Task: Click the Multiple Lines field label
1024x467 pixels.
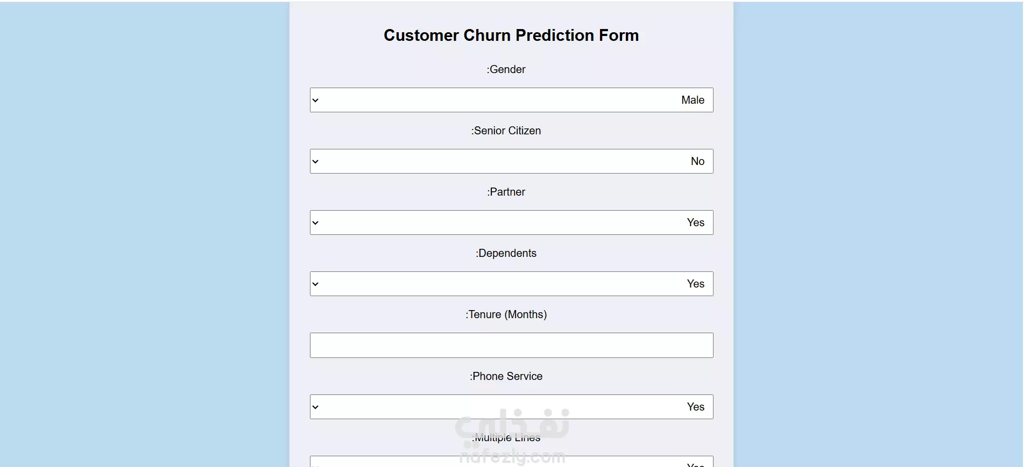Action: [506, 438]
